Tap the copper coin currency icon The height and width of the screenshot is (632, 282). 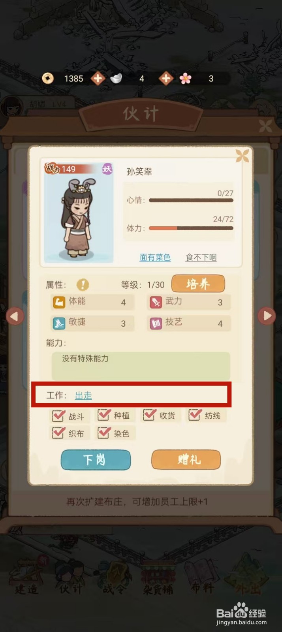tap(48, 78)
